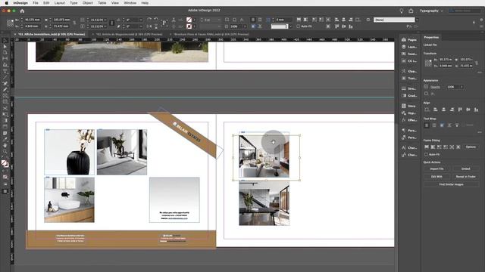This screenshot has width=485, height=272.
Task: Expand more options under the Text Wrap section
Action: point(480,132)
